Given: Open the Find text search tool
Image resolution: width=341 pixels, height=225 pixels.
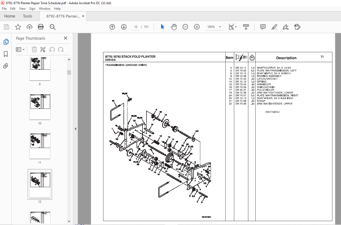Looking at the screenshot, I should tap(52, 27).
